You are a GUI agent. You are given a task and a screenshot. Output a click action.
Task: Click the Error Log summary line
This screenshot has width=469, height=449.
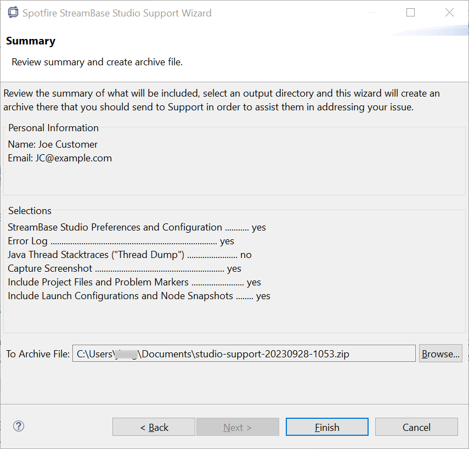point(121,241)
